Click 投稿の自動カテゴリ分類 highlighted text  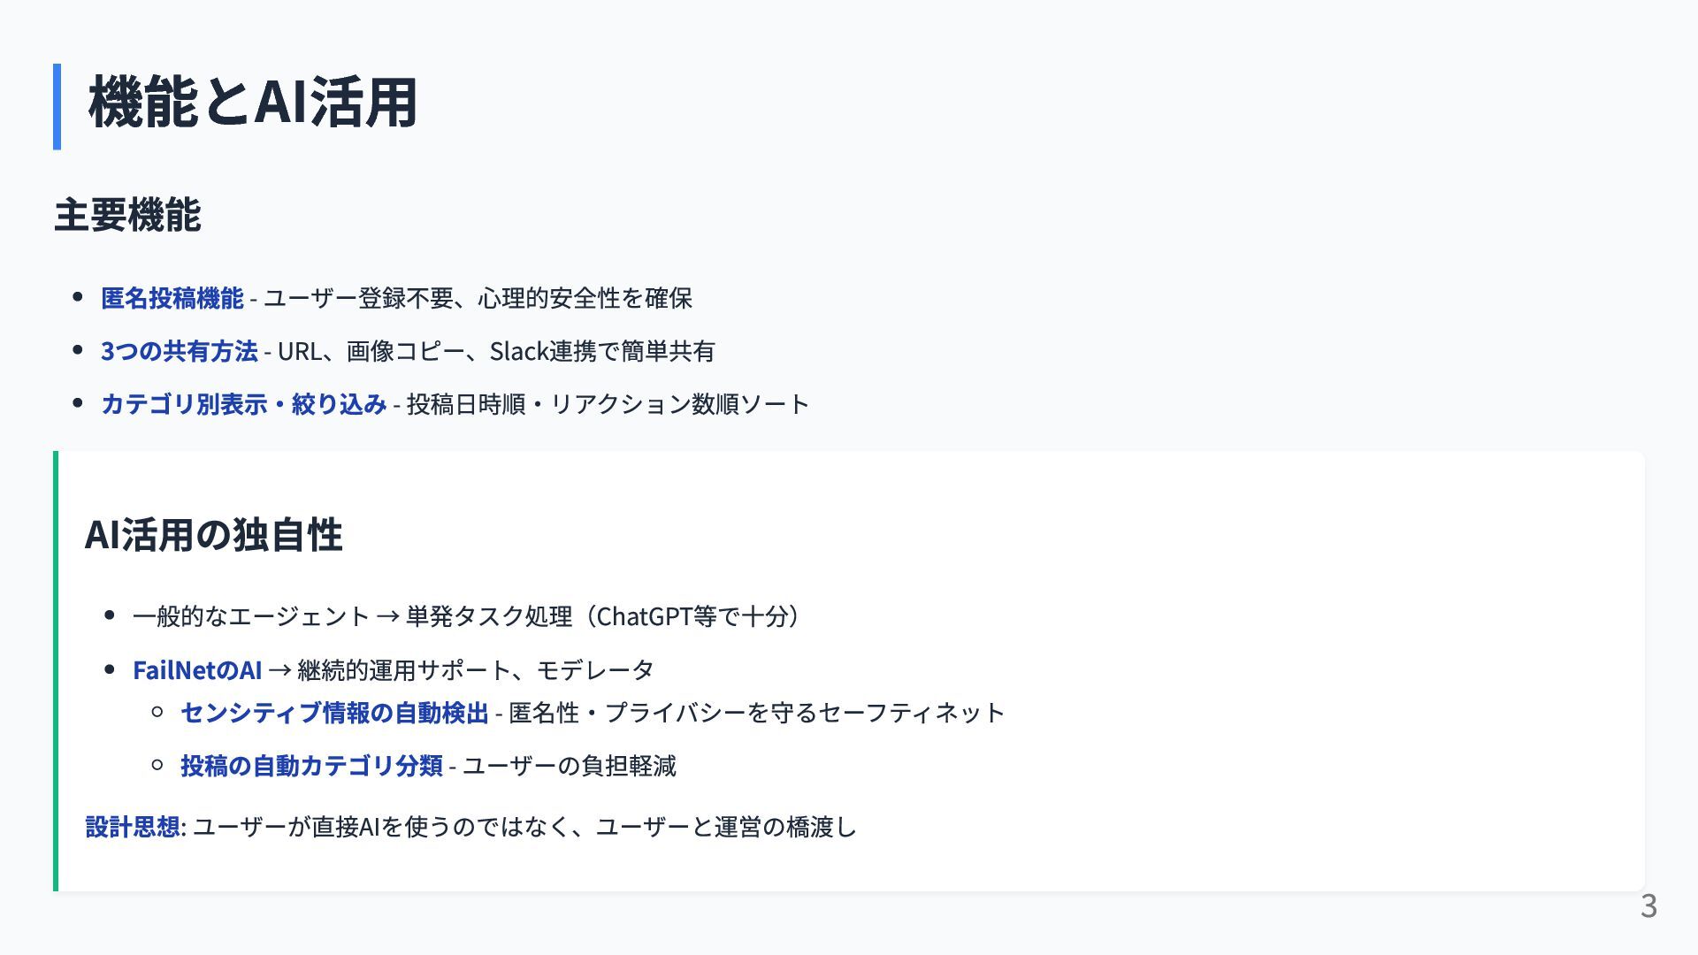pos(311,766)
